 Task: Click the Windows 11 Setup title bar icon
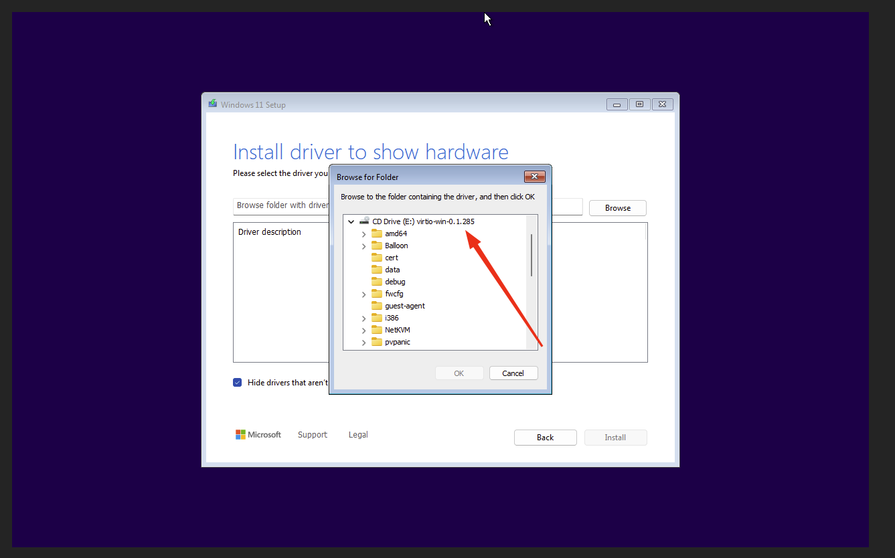(x=212, y=102)
